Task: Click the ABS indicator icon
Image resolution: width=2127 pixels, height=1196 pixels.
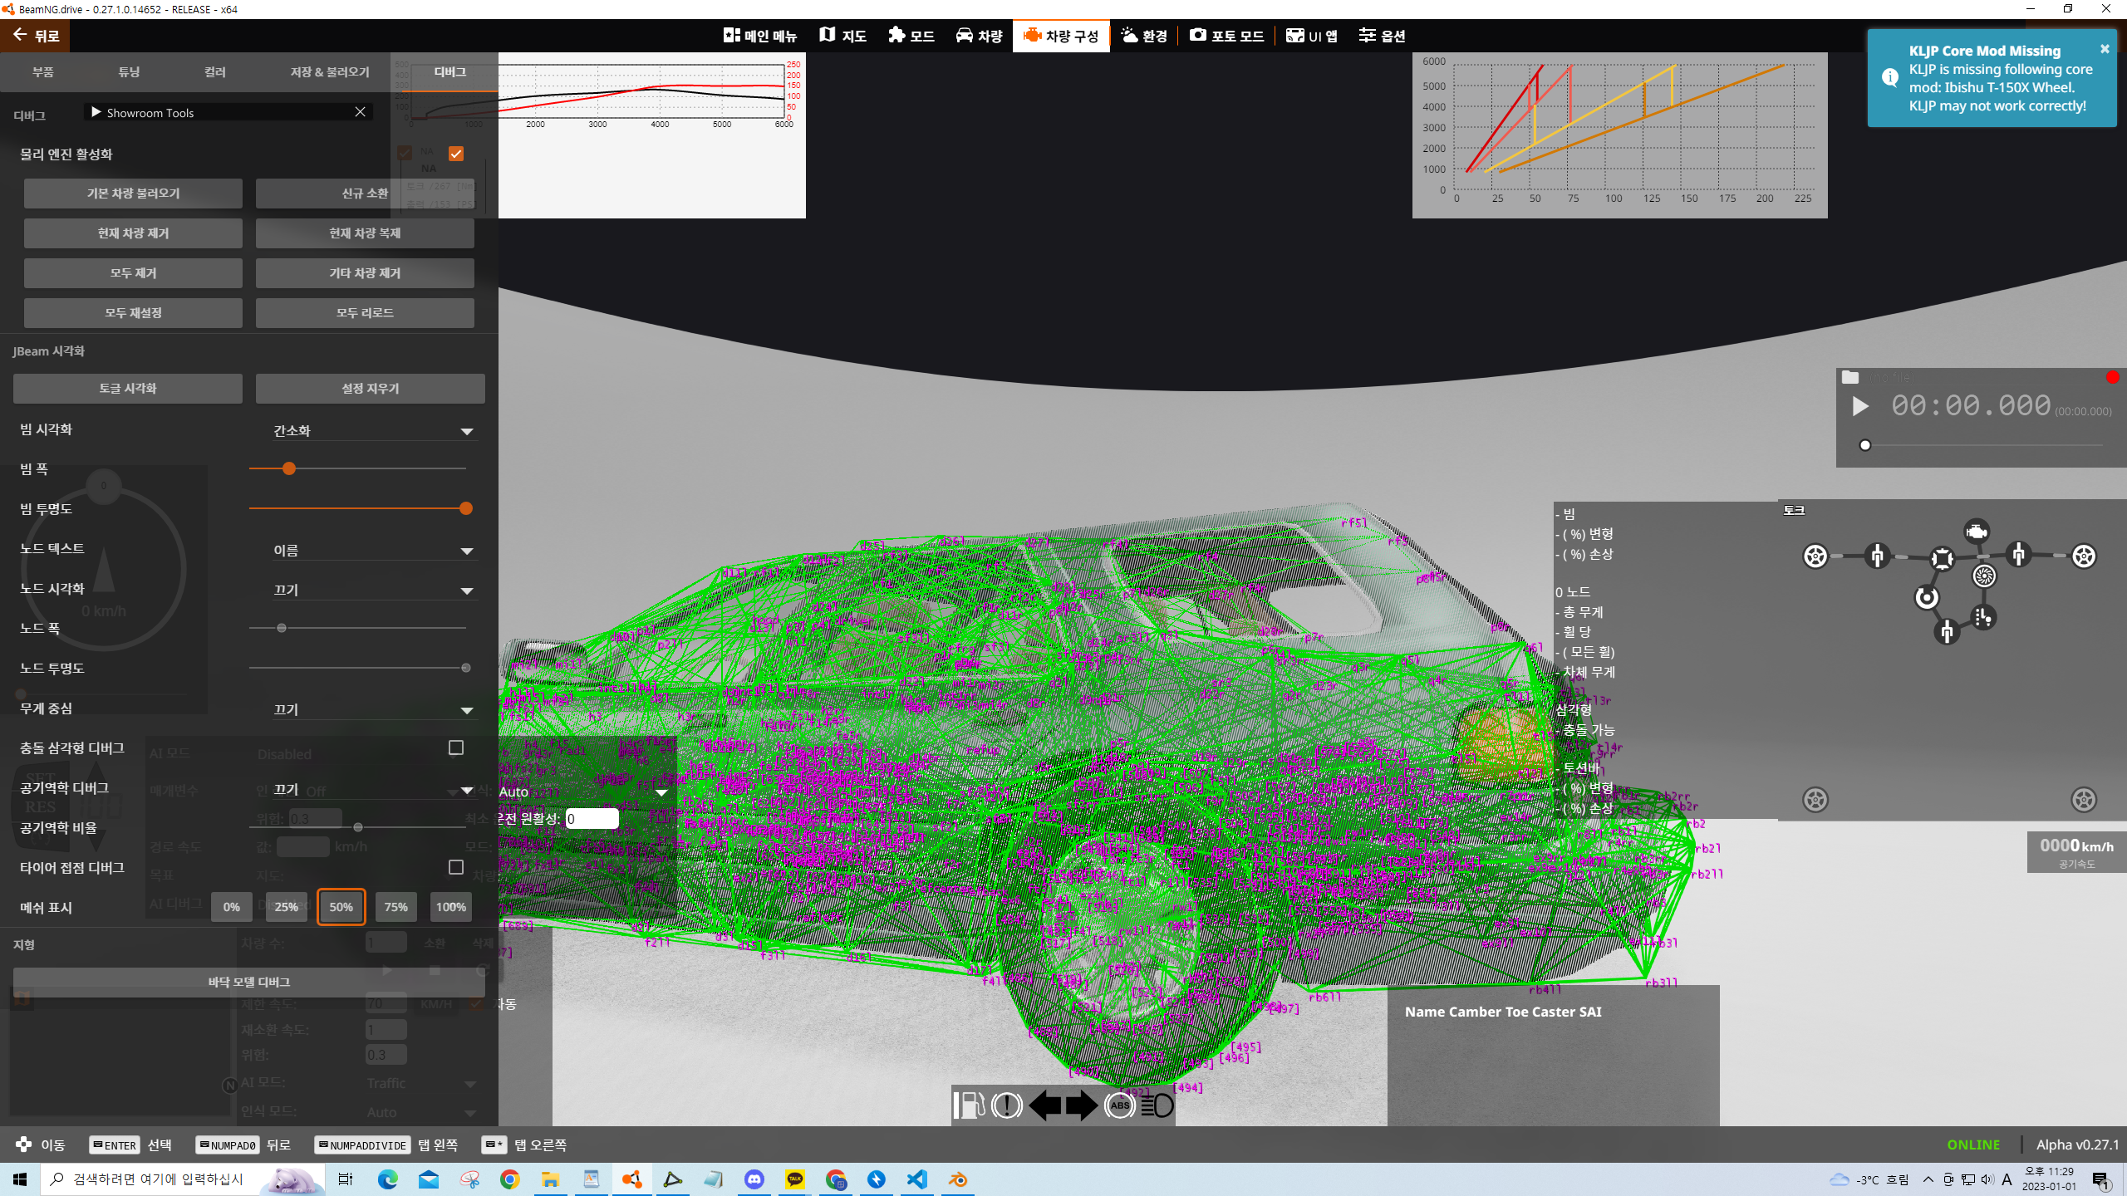Action: (x=1119, y=1105)
